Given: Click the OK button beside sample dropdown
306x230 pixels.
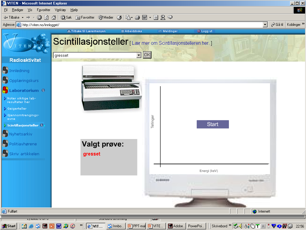Looking at the screenshot, I should (x=147, y=55).
